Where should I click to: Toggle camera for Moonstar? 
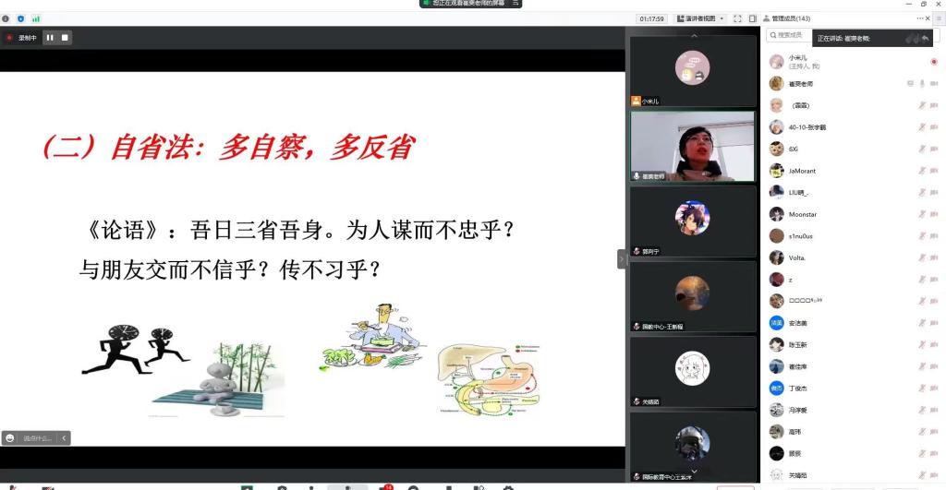coord(934,214)
